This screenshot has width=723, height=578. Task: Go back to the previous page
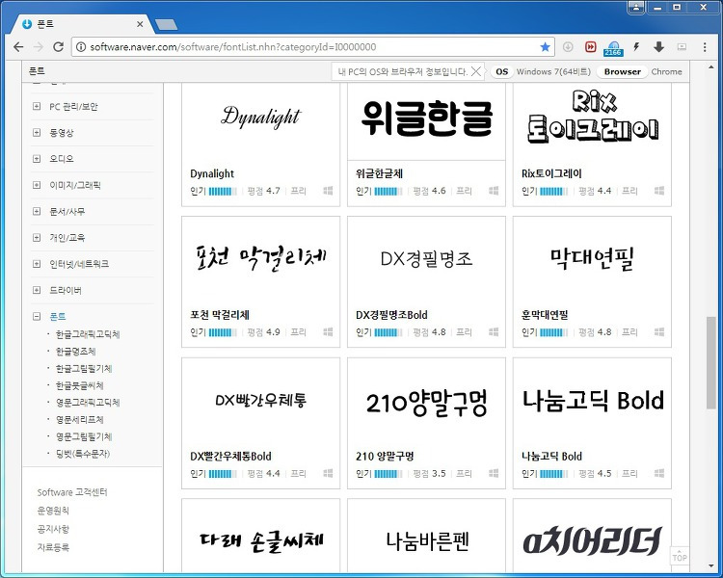point(18,47)
